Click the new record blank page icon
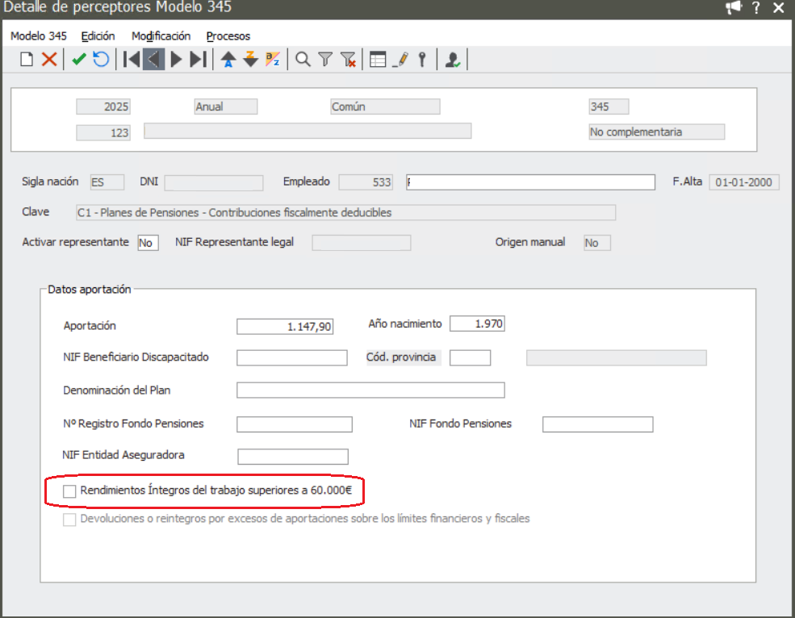This screenshot has height=618, width=795. (x=27, y=59)
